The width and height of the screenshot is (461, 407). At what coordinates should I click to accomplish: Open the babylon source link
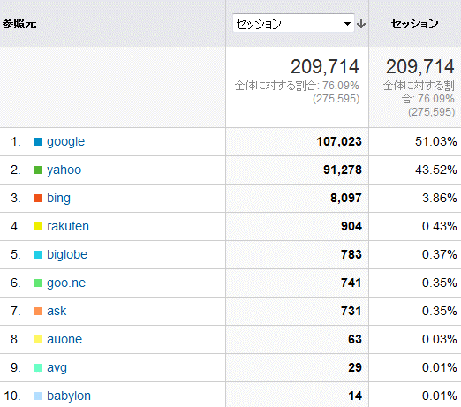pos(69,396)
